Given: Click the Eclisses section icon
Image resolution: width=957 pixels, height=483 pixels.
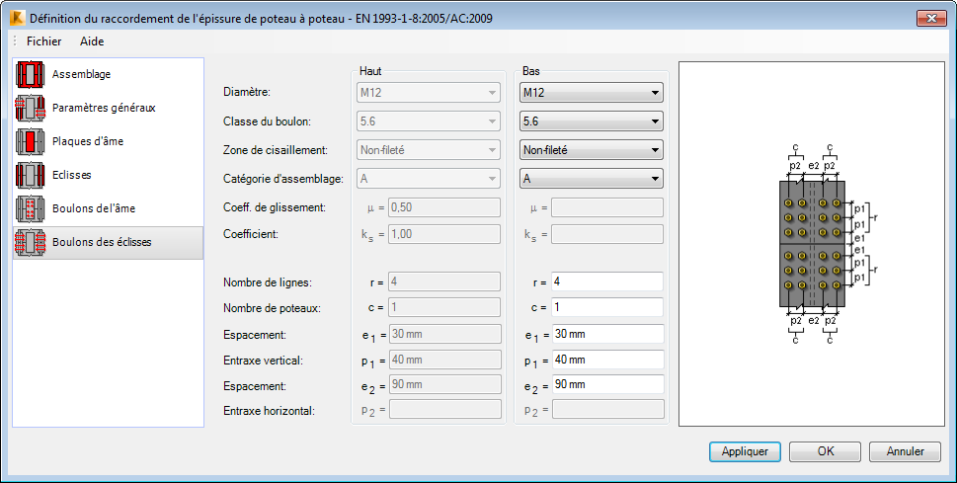Looking at the screenshot, I should 32,175.
